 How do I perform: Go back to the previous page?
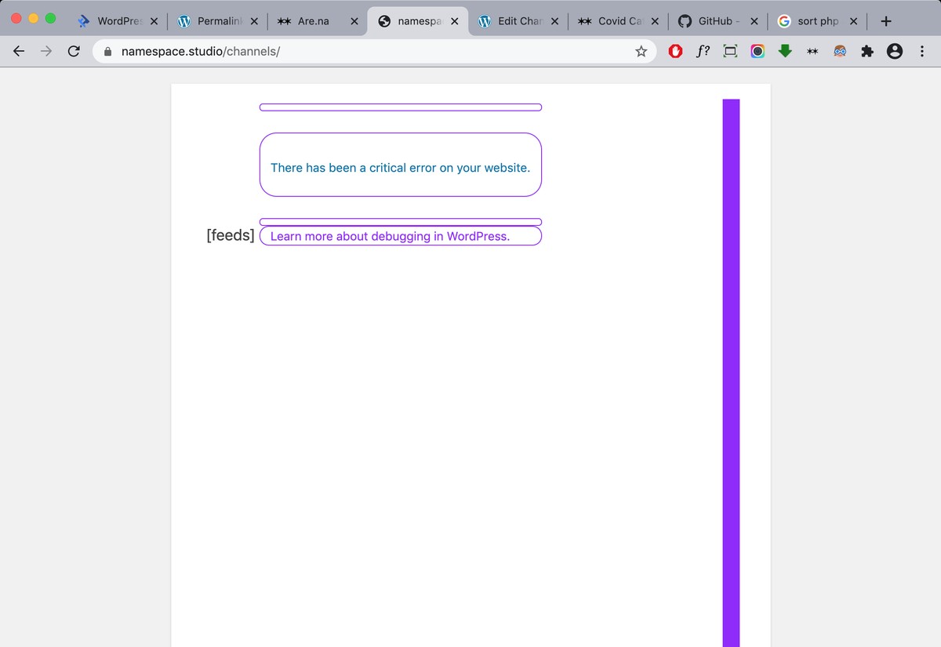click(19, 52)
